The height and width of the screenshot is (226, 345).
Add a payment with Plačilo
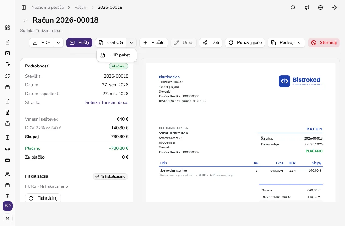point(154,42)
